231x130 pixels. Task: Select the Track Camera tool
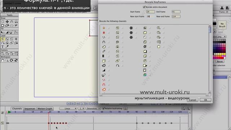3,53
